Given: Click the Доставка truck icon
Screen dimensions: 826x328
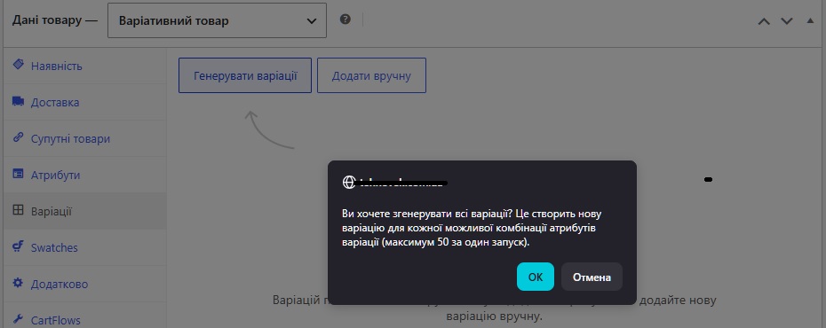Looking at the screenshot, I should [x=19, y=101].
